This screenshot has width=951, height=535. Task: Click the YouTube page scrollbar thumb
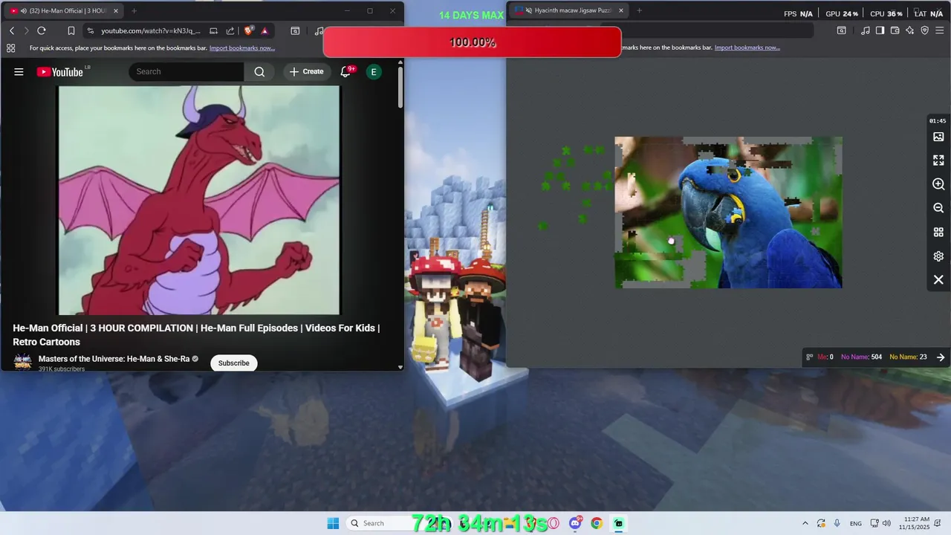point(400,86)
